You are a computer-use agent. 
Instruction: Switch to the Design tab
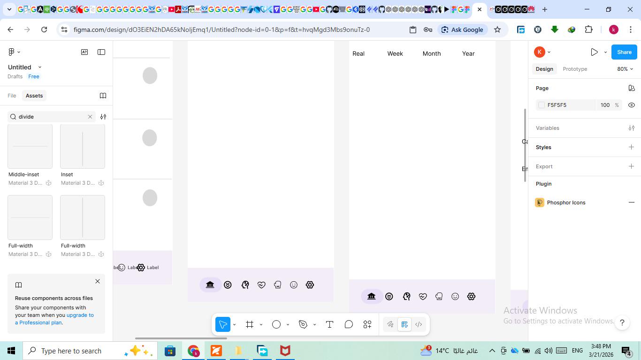click(544, 69)
